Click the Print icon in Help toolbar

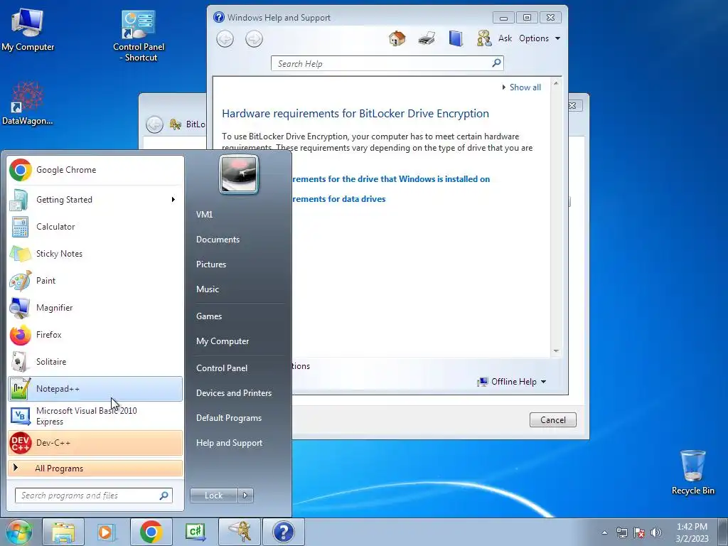click(427, 38)
